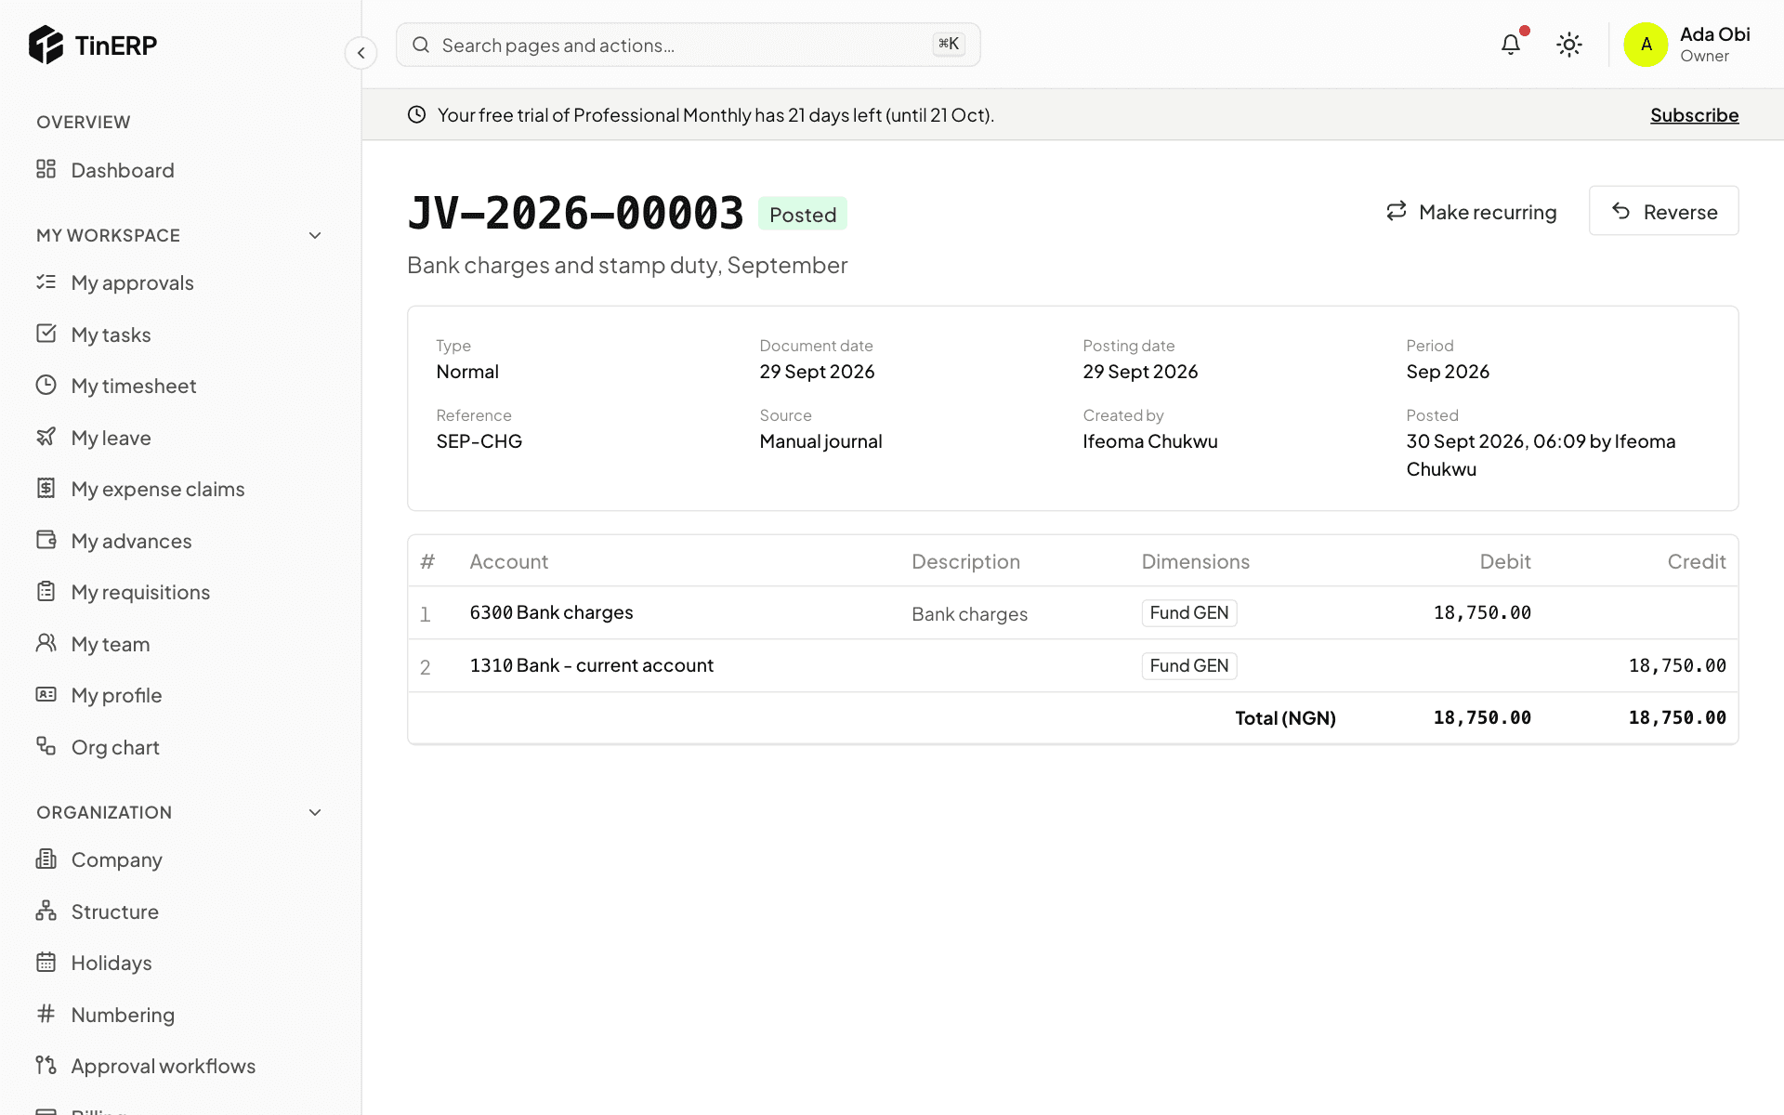Click the My leave plane icon
This screenshot has width=1784, height=1115.
[x=46, y=437]
